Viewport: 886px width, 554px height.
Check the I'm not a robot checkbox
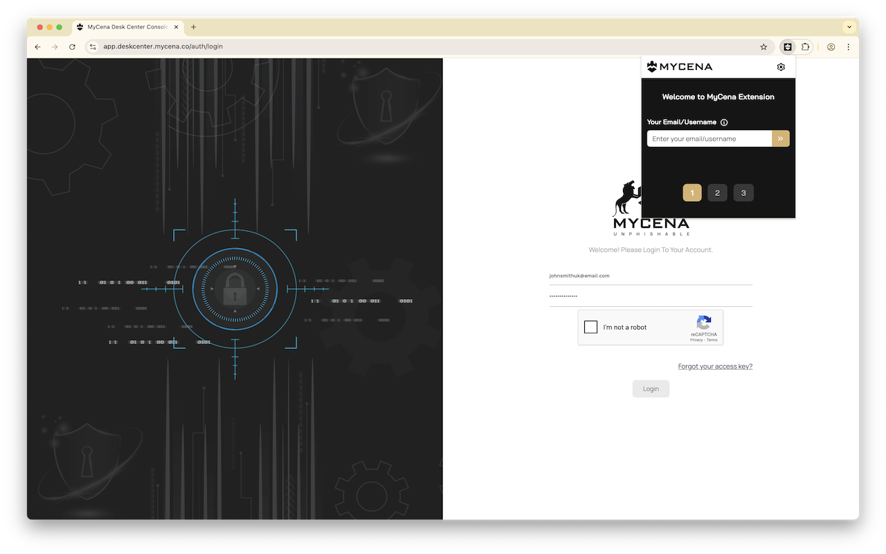(x=590, y=327)
